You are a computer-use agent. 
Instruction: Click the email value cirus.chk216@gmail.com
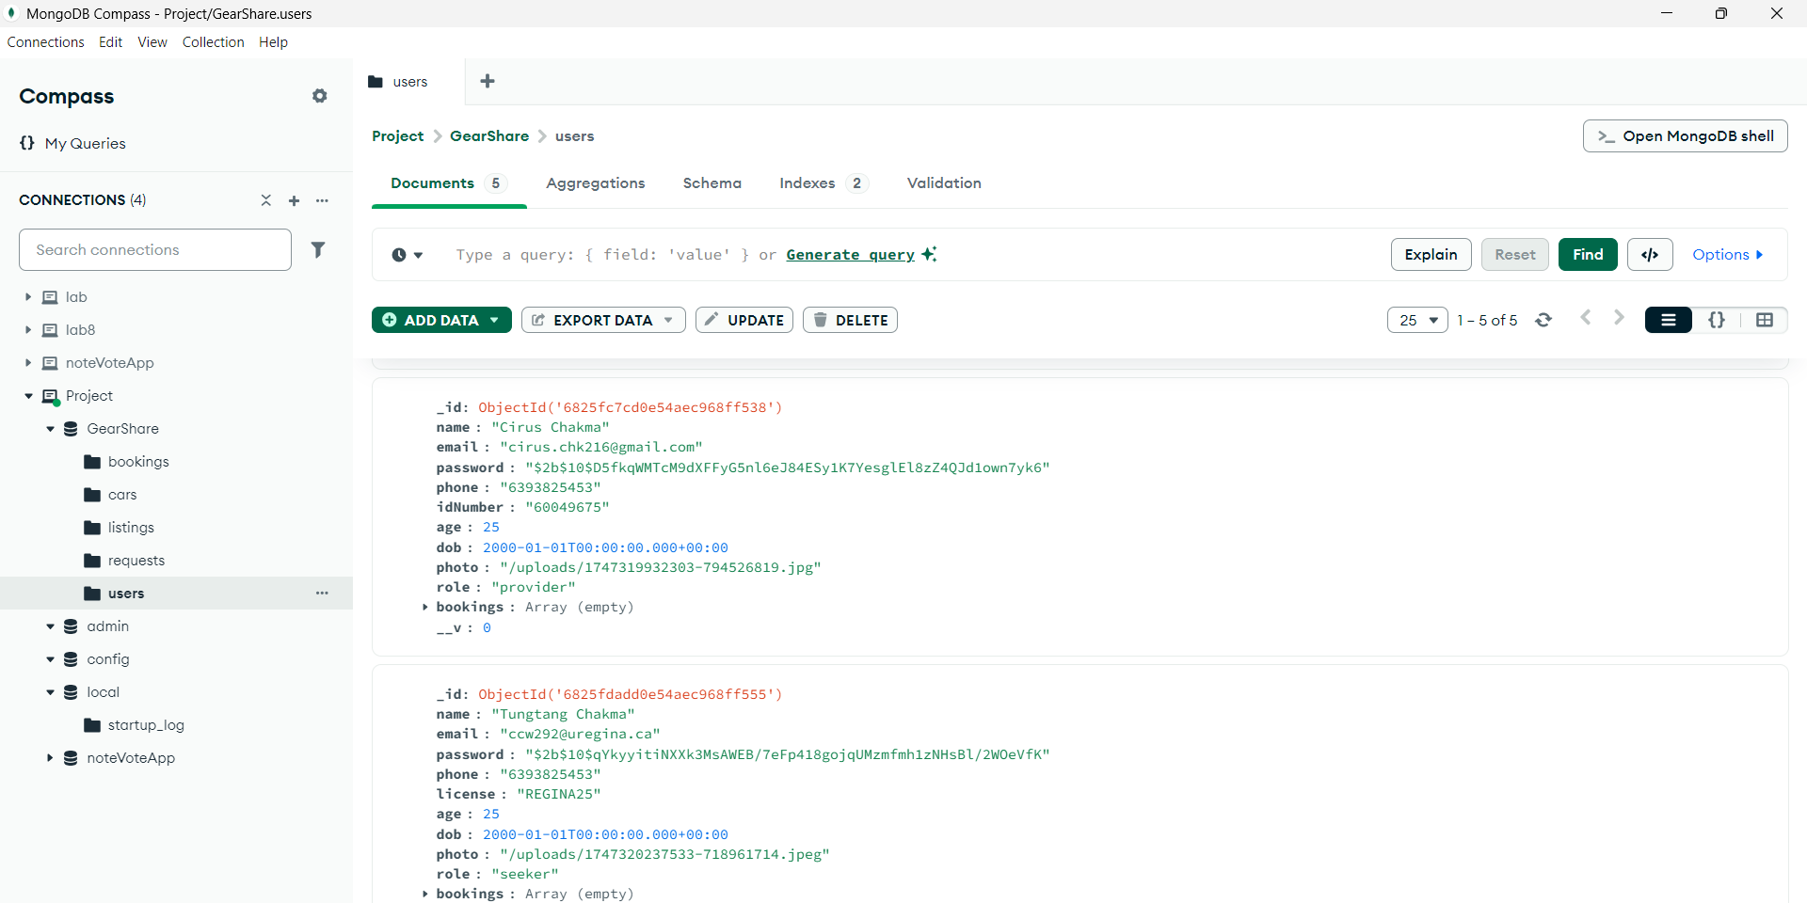click(601, 447)
